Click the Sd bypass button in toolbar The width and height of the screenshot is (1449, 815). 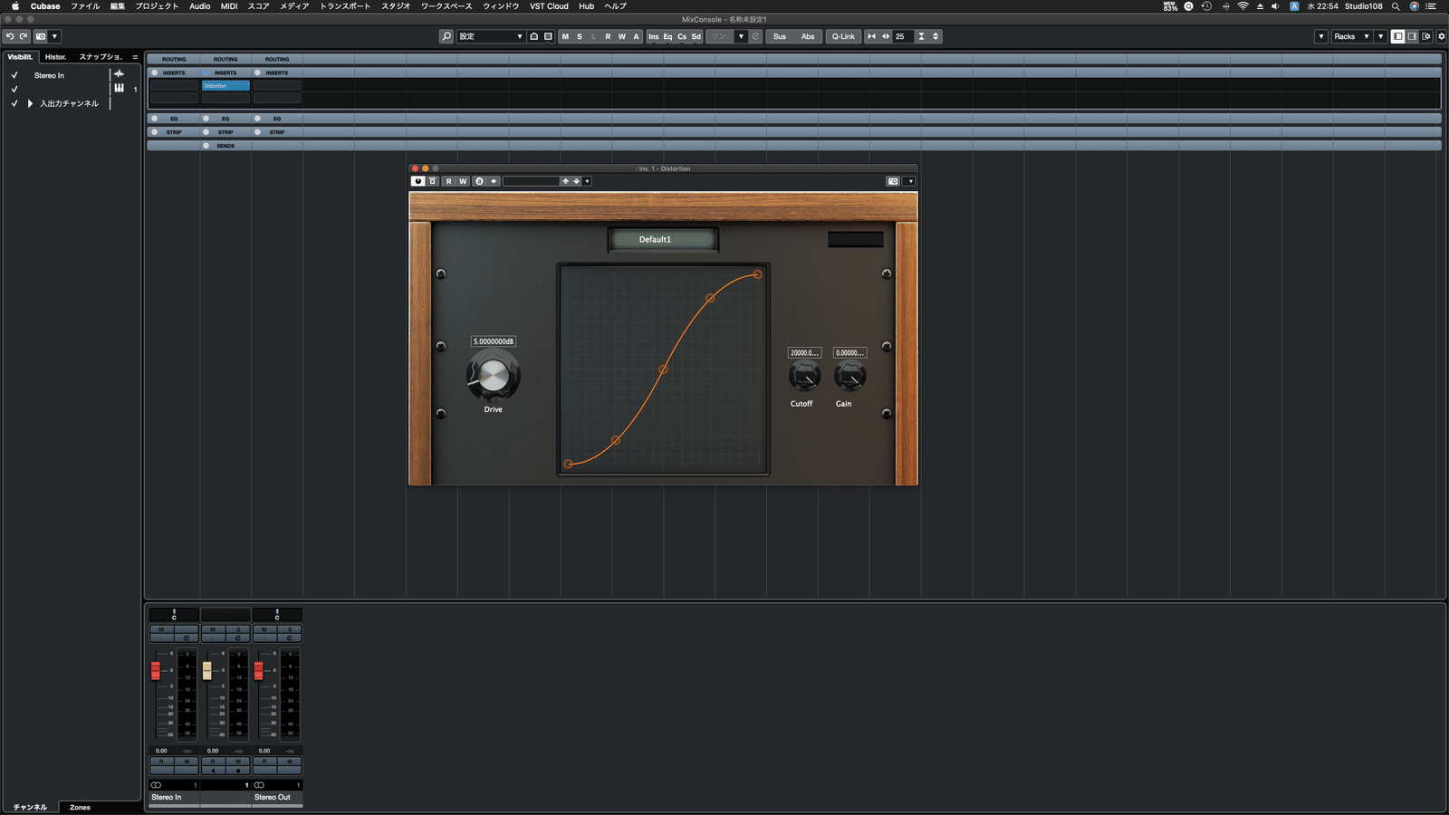pos(696,36)
